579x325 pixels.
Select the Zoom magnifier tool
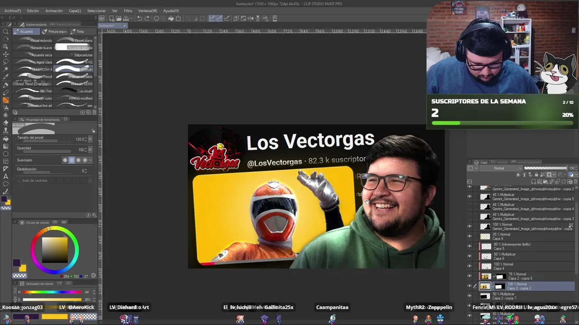click(6, 32)
